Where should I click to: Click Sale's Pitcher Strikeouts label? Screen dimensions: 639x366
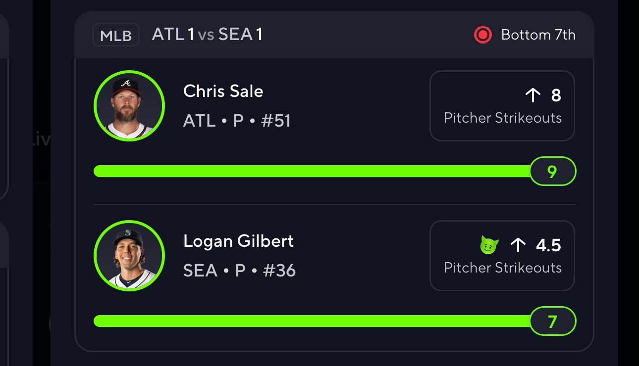point(502,118)
